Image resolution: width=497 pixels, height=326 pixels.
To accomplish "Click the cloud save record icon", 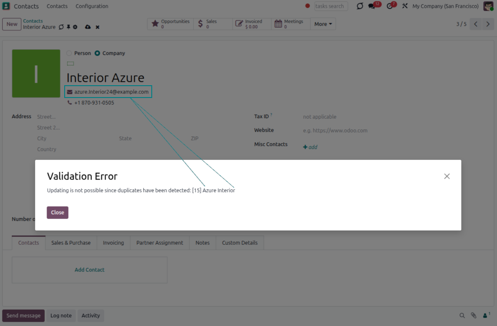I will tap(88, 27).
